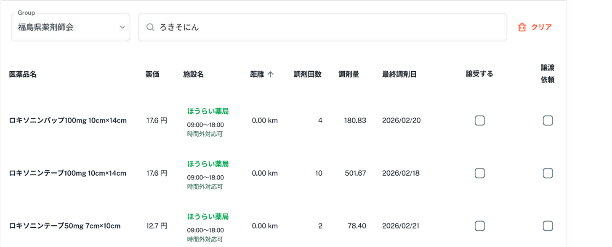Sort by the 距離 column header
612x247 pixels.
click(x=257, y=74)
